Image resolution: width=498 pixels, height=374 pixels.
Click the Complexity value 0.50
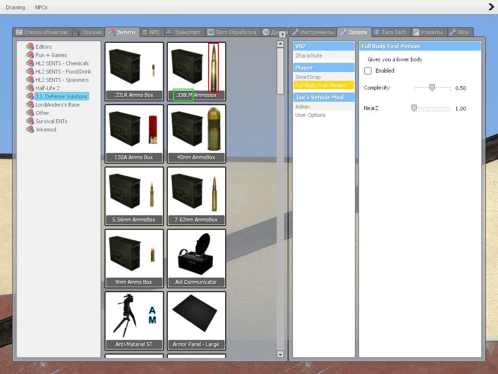(461, 88)
